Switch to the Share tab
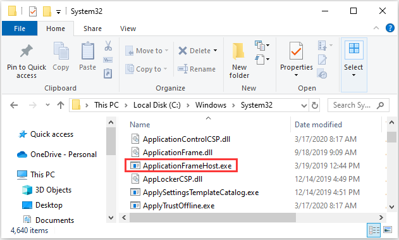The width and height of the screenshot is (399, 240). (x=92, y=28)
